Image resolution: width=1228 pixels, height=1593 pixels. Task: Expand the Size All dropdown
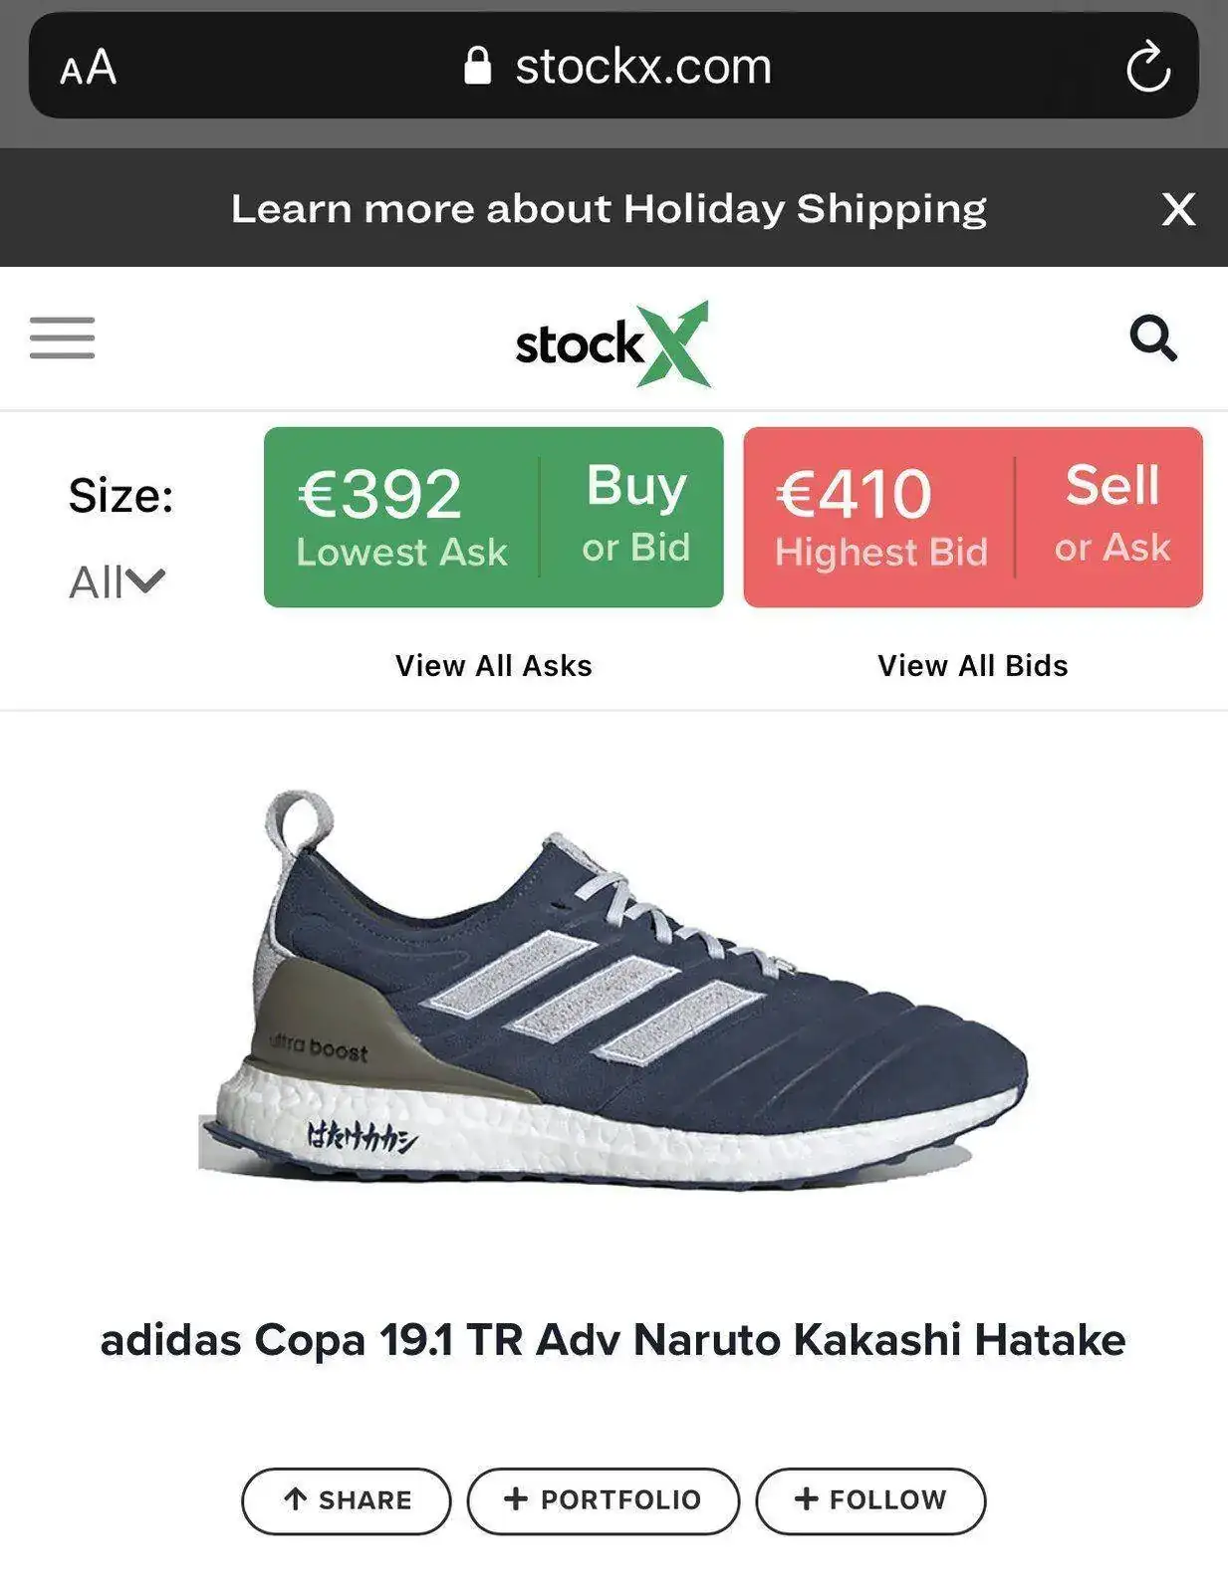point(117,582)
